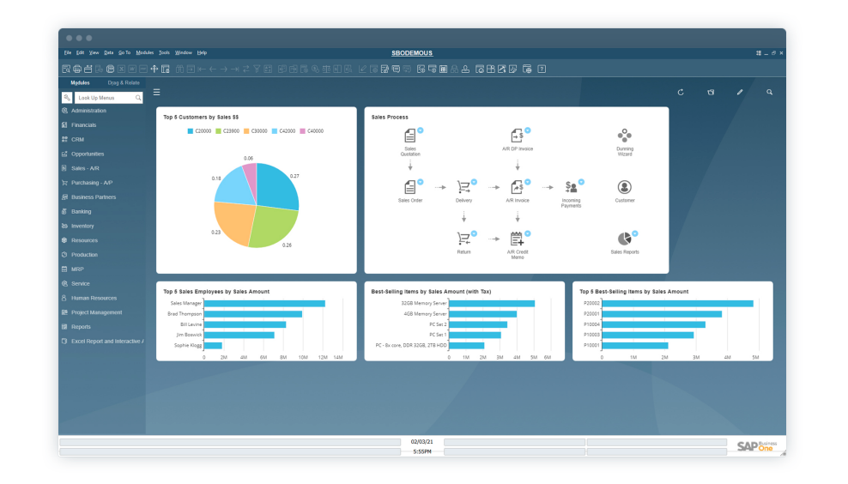Toggle the C23900 legend entry
This screenshot has width=848, height=484.
229,131
